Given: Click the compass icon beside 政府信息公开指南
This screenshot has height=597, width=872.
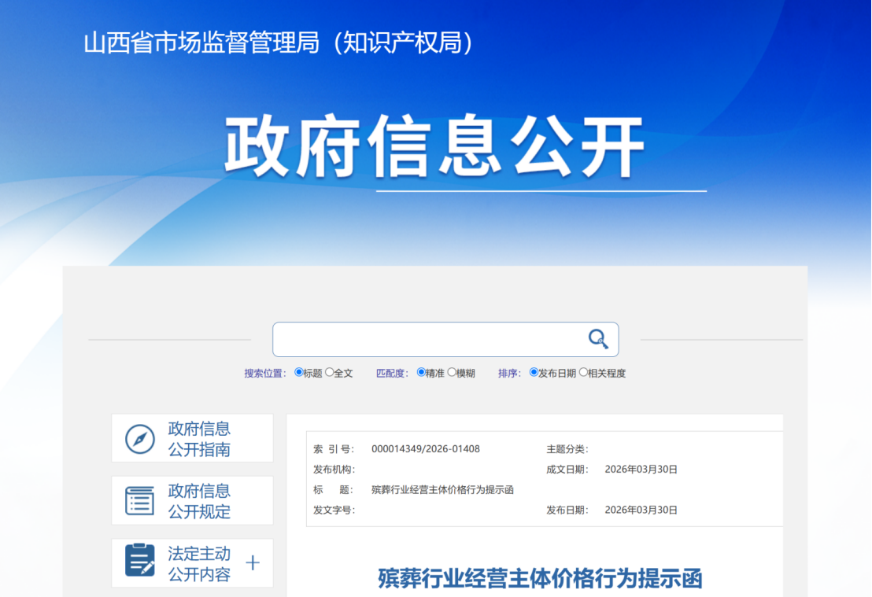Looking at the screenshot, I should point(140,439).
